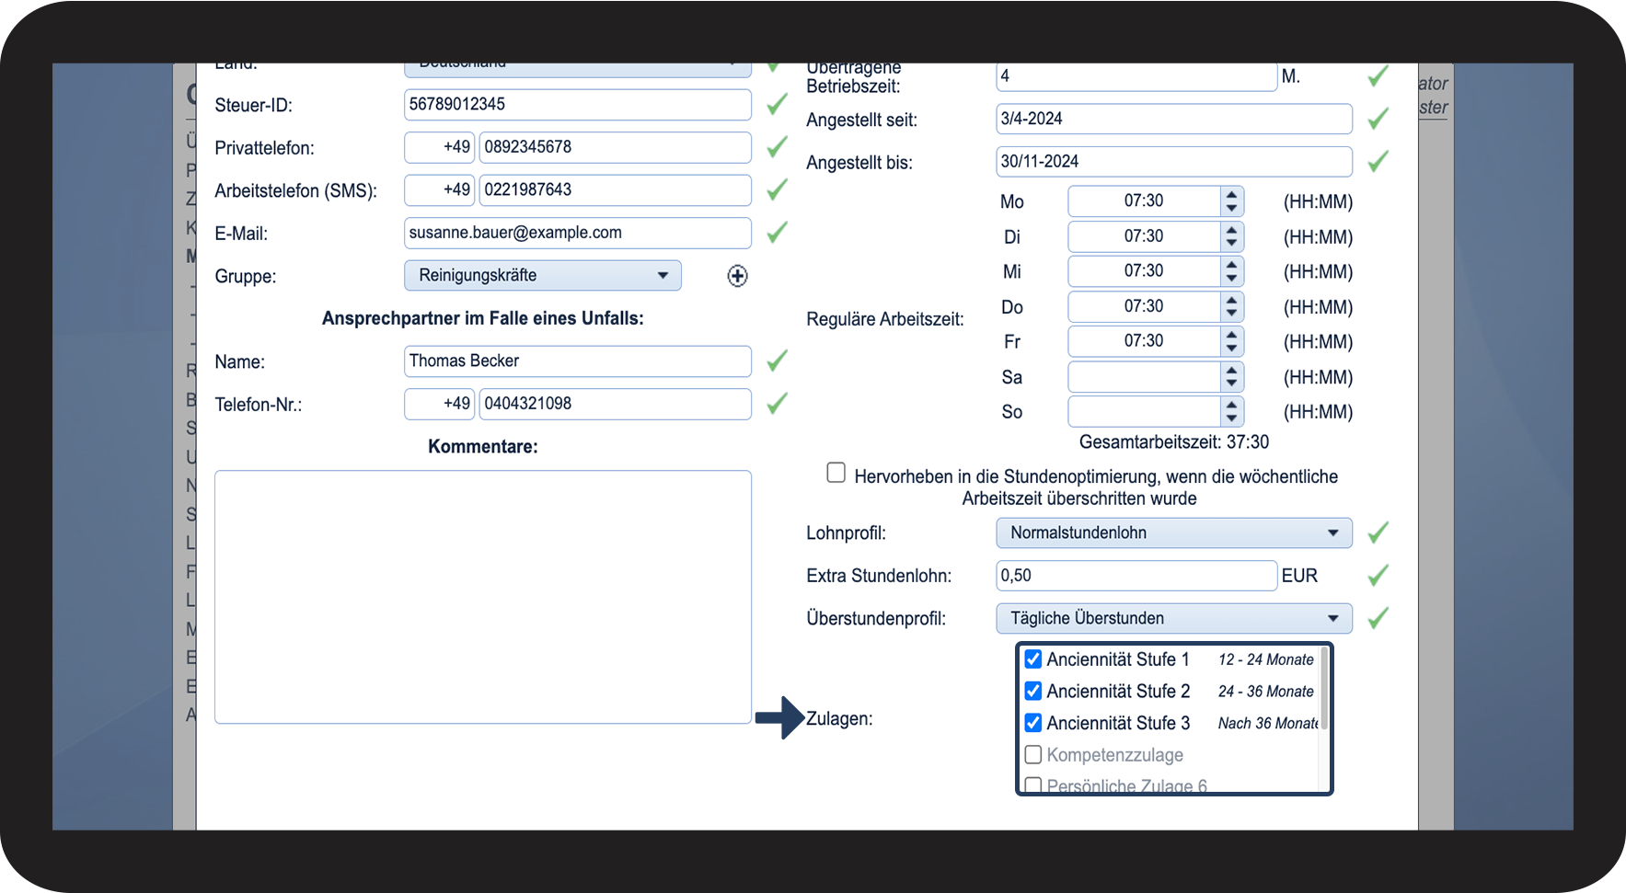Screen dimensions: 1626x893
Task: Click the Angestellt seit date field
Action: coord(1174,119)
